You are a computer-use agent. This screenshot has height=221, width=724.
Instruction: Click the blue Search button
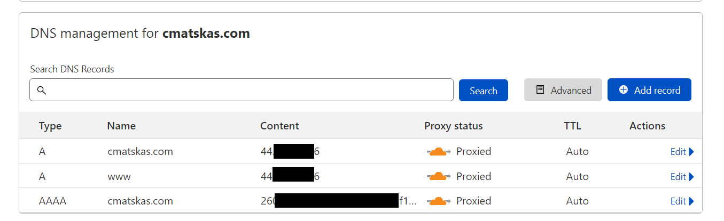pyautogui.click(x=484, y=91)
